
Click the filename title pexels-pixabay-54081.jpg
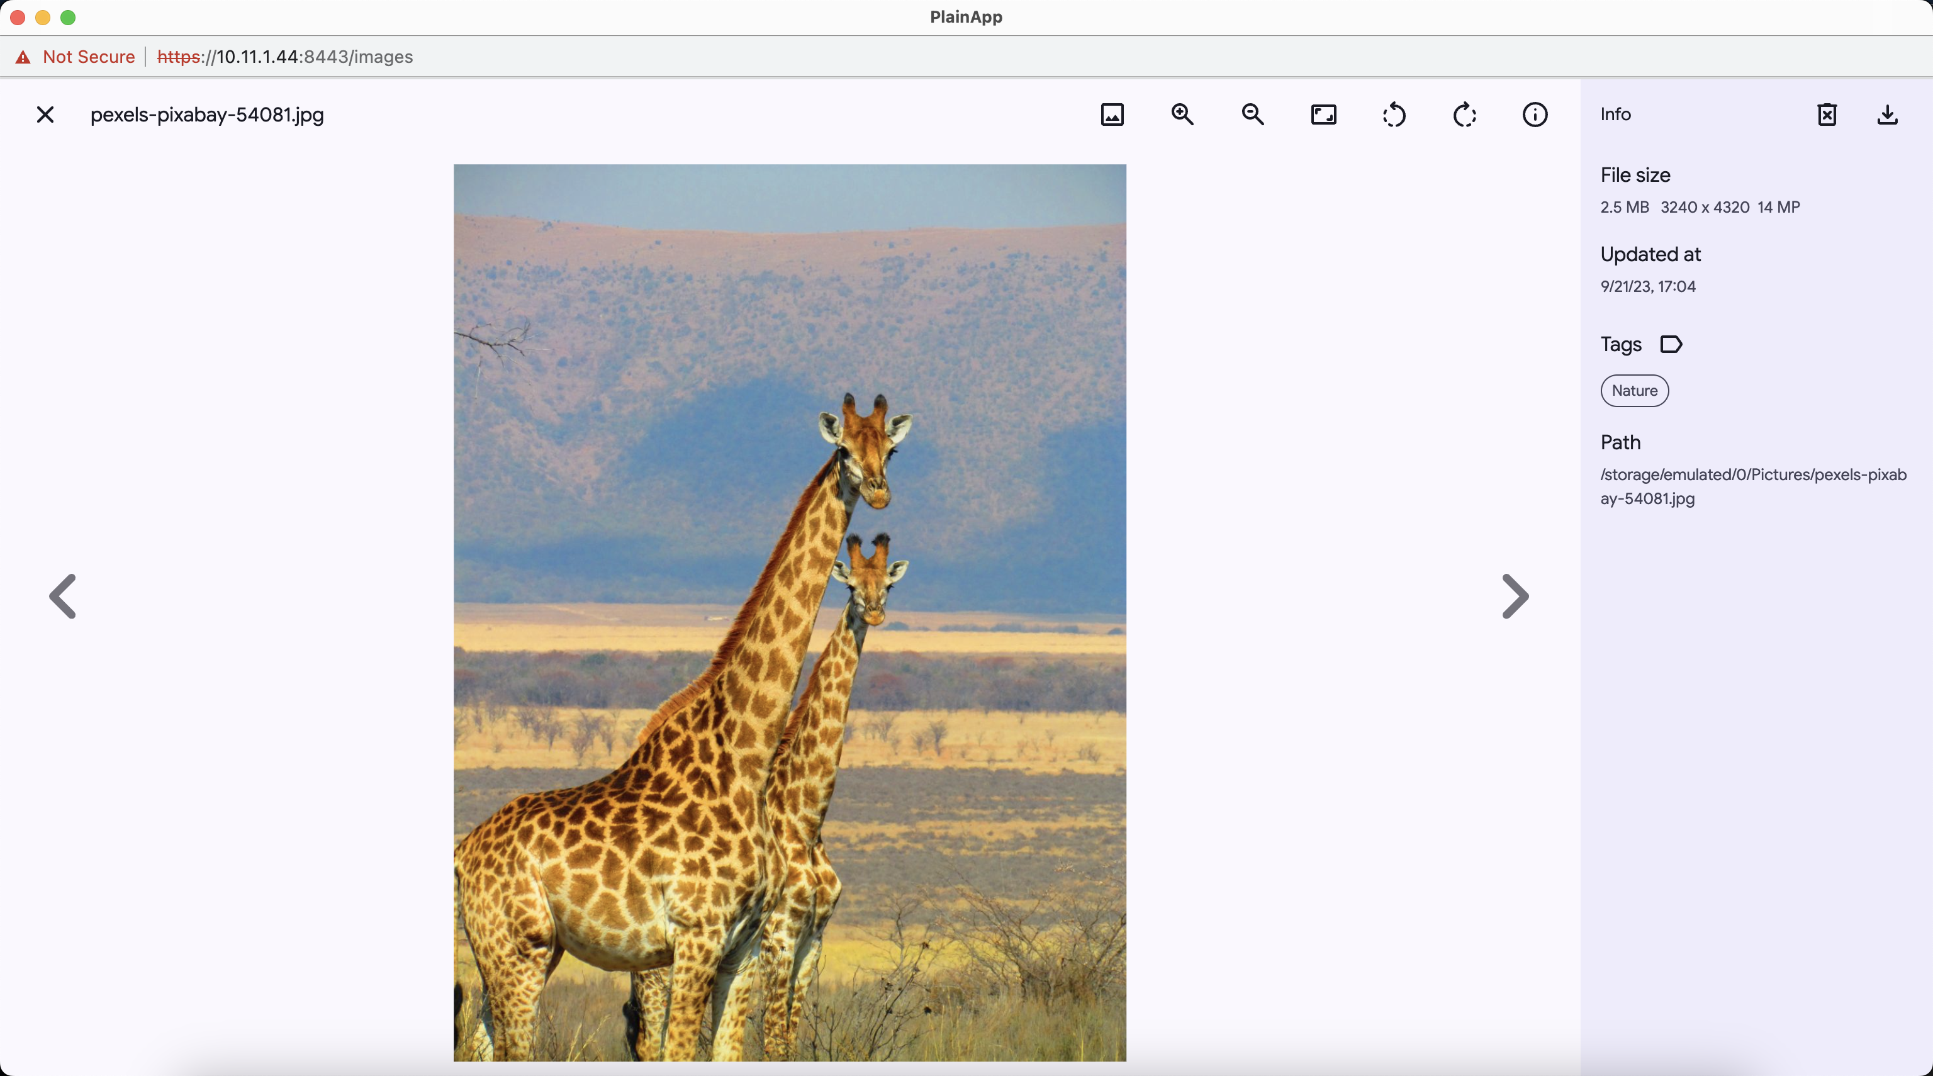(x=207, y=115)
